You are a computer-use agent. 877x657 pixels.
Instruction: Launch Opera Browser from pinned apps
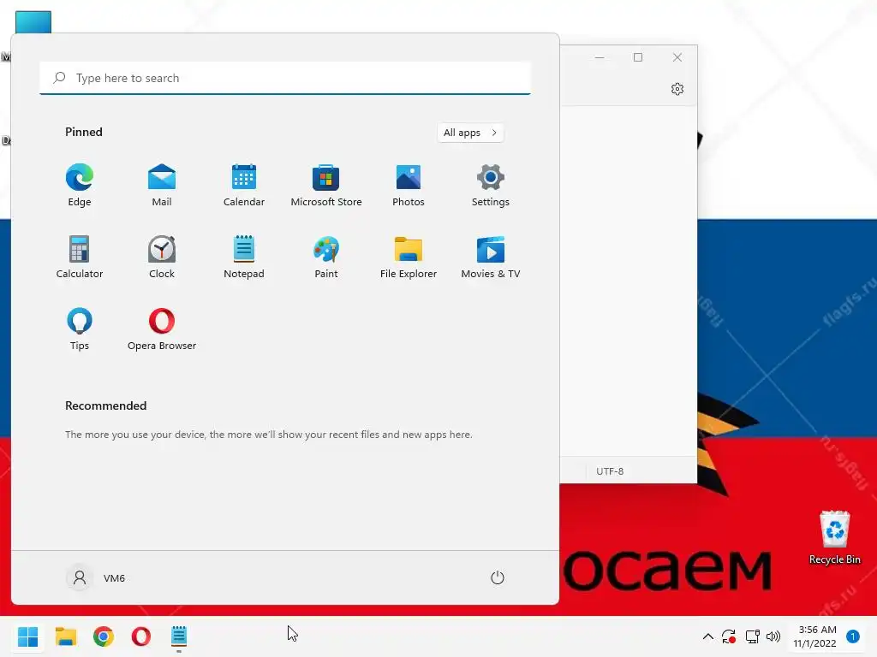pos(162,329)
